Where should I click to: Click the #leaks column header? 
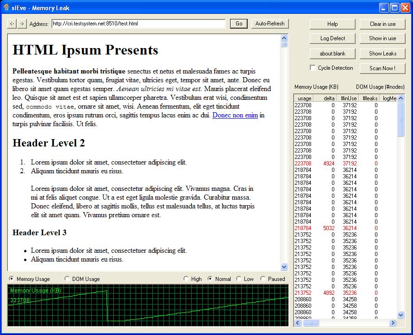(369, 98)
